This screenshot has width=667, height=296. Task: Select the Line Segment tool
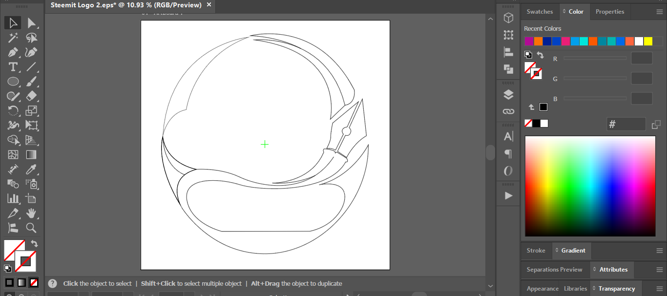pyautogui.click(x=32, y=67)
